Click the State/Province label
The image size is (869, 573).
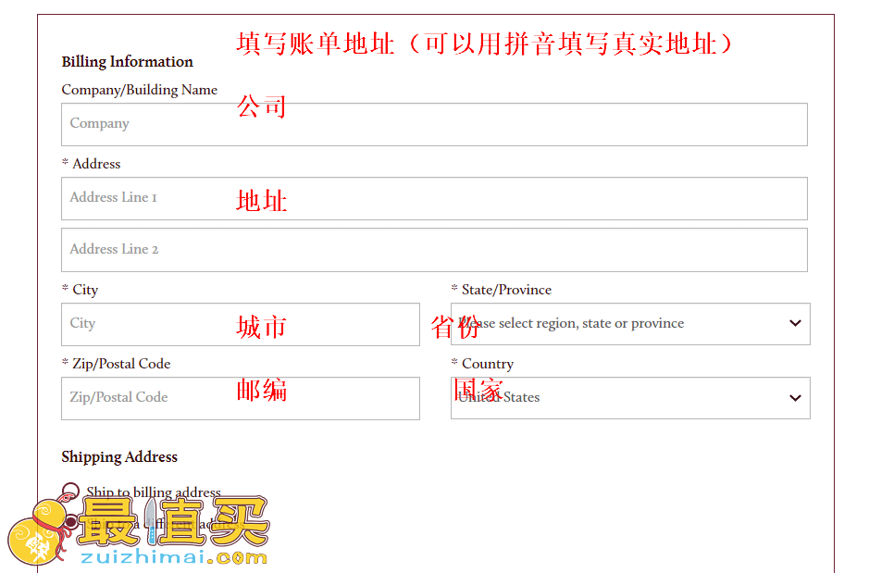[506, 290]
